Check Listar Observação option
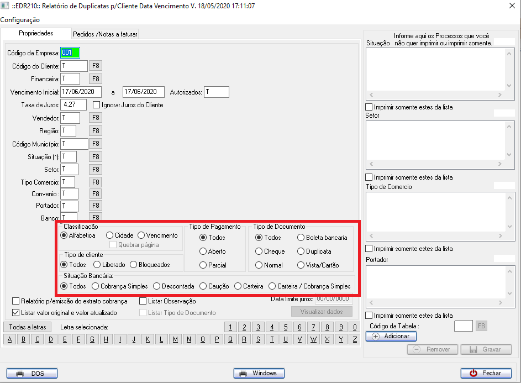 (143, 301)
